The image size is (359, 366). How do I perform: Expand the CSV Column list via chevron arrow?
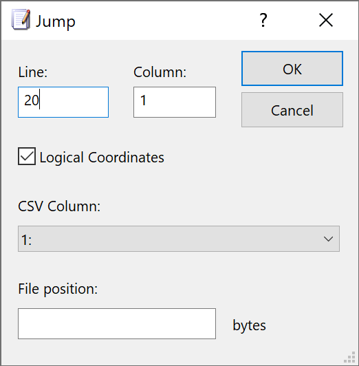[329, 239]
